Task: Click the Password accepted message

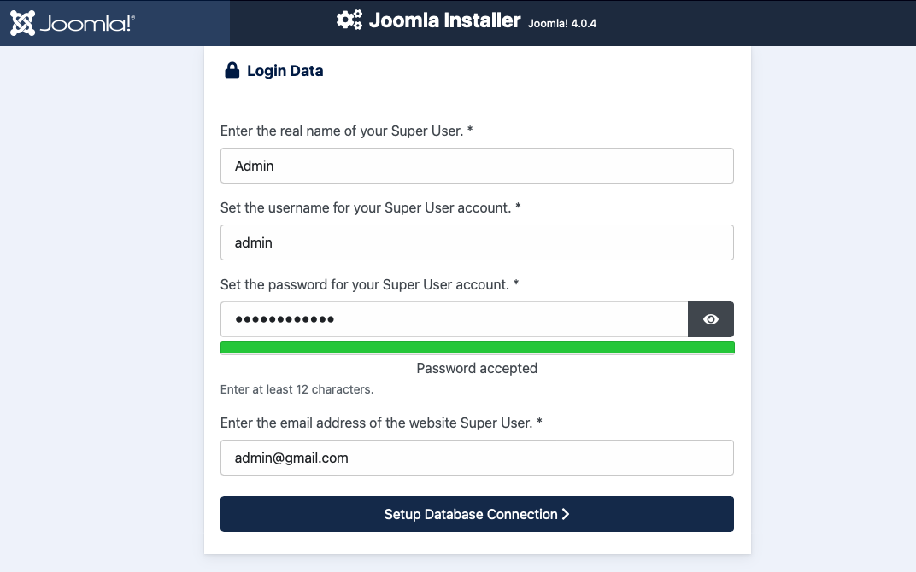Action: tap(477, 368)
